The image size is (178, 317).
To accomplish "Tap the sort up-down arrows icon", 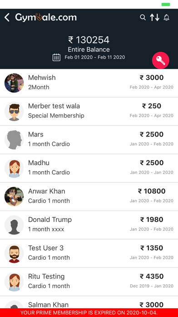I will point(155,18).
